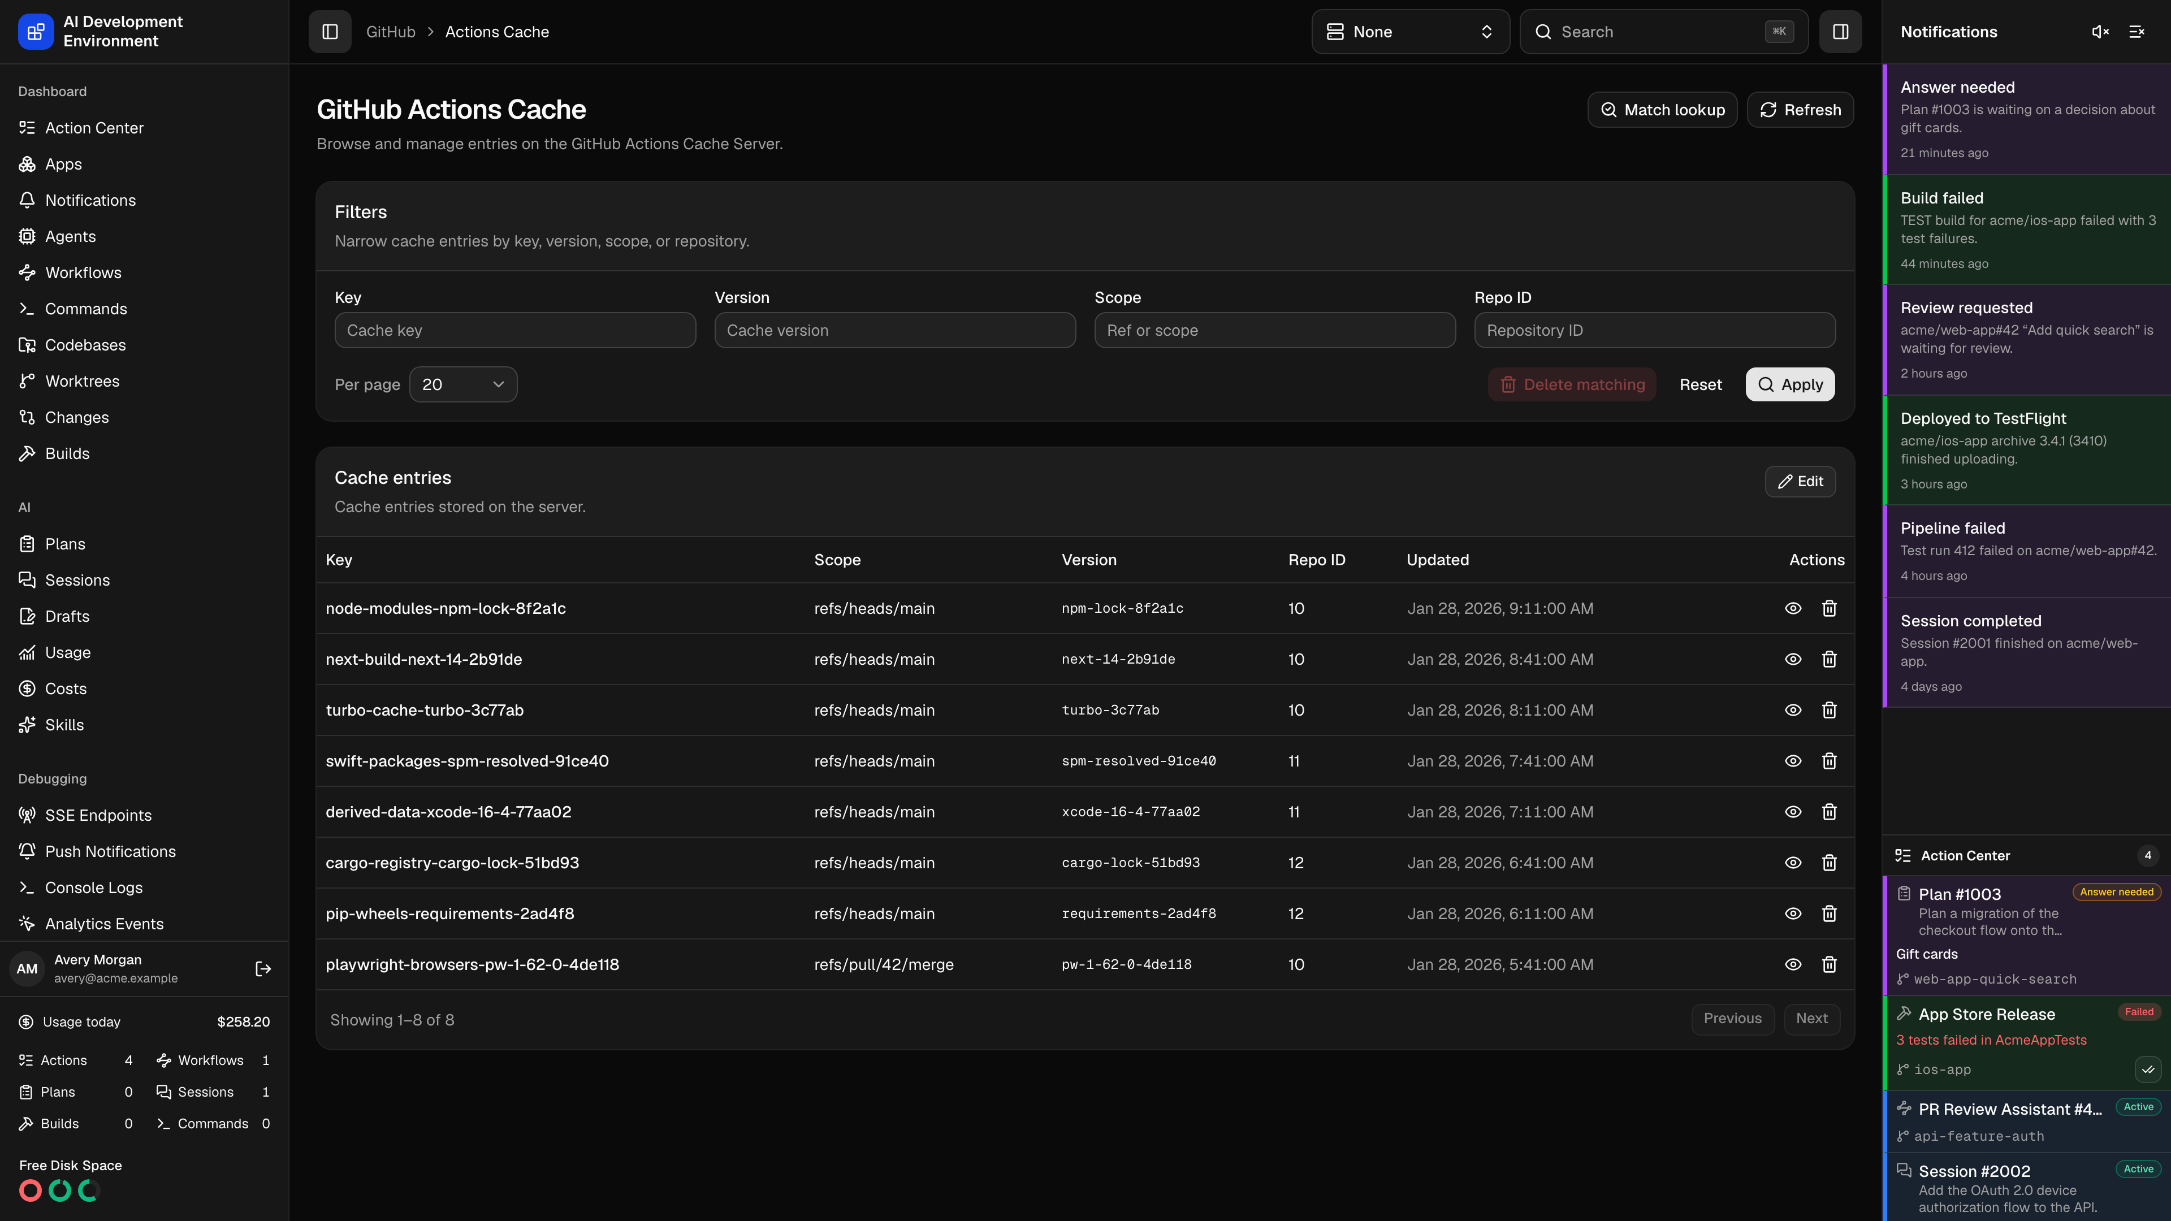Apply the cache filters

tap(1790, 384)
